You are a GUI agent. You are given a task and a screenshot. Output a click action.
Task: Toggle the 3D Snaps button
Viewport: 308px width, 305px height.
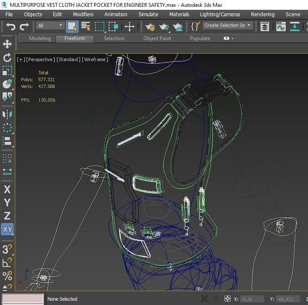click(x=7, y=249)
